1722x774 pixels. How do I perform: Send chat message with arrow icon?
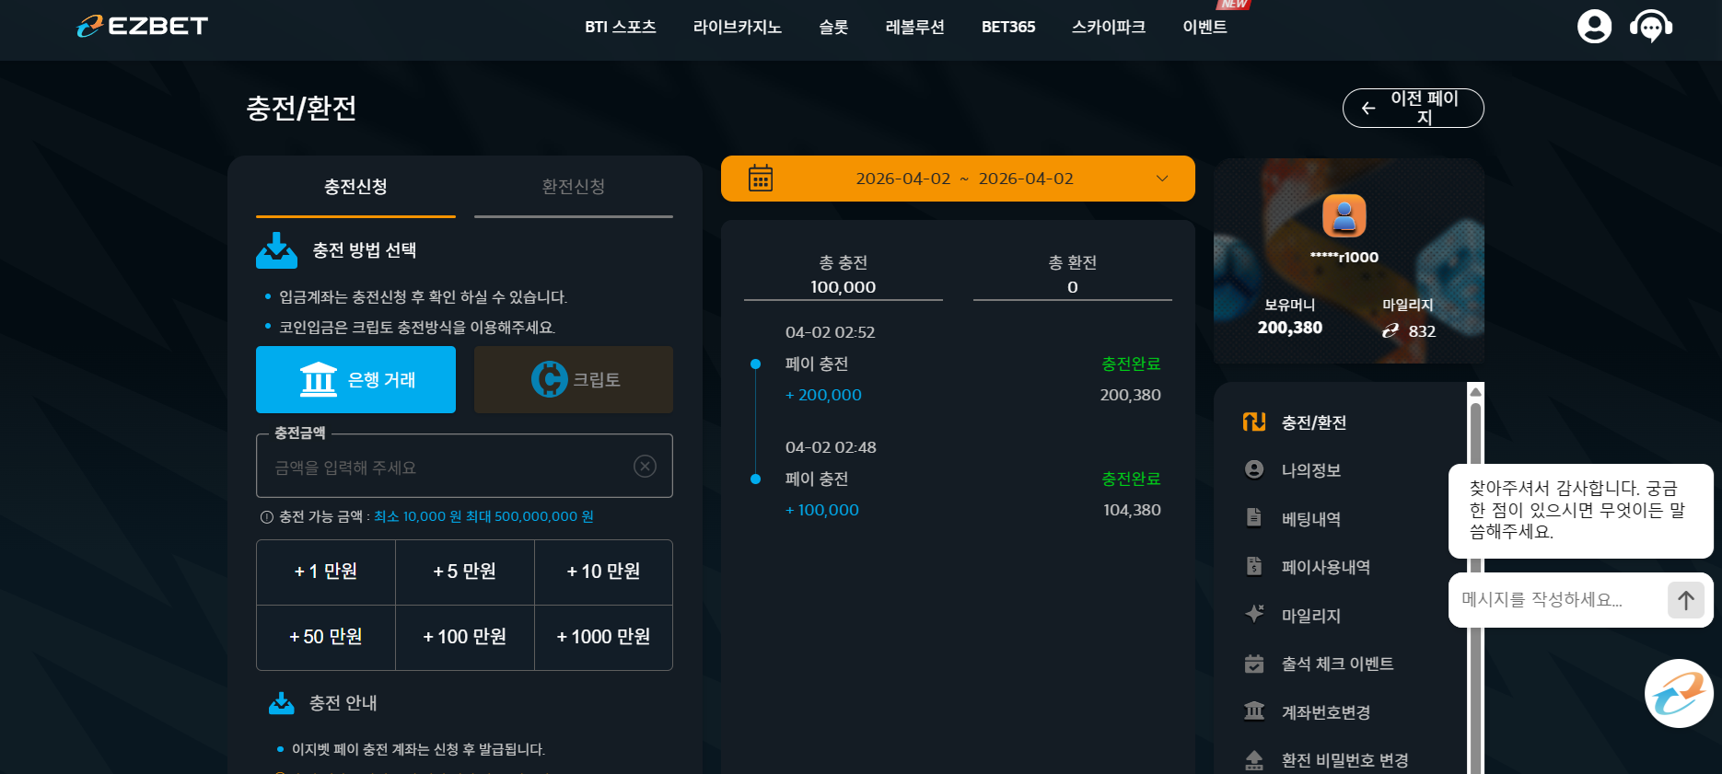[1686, 600]
